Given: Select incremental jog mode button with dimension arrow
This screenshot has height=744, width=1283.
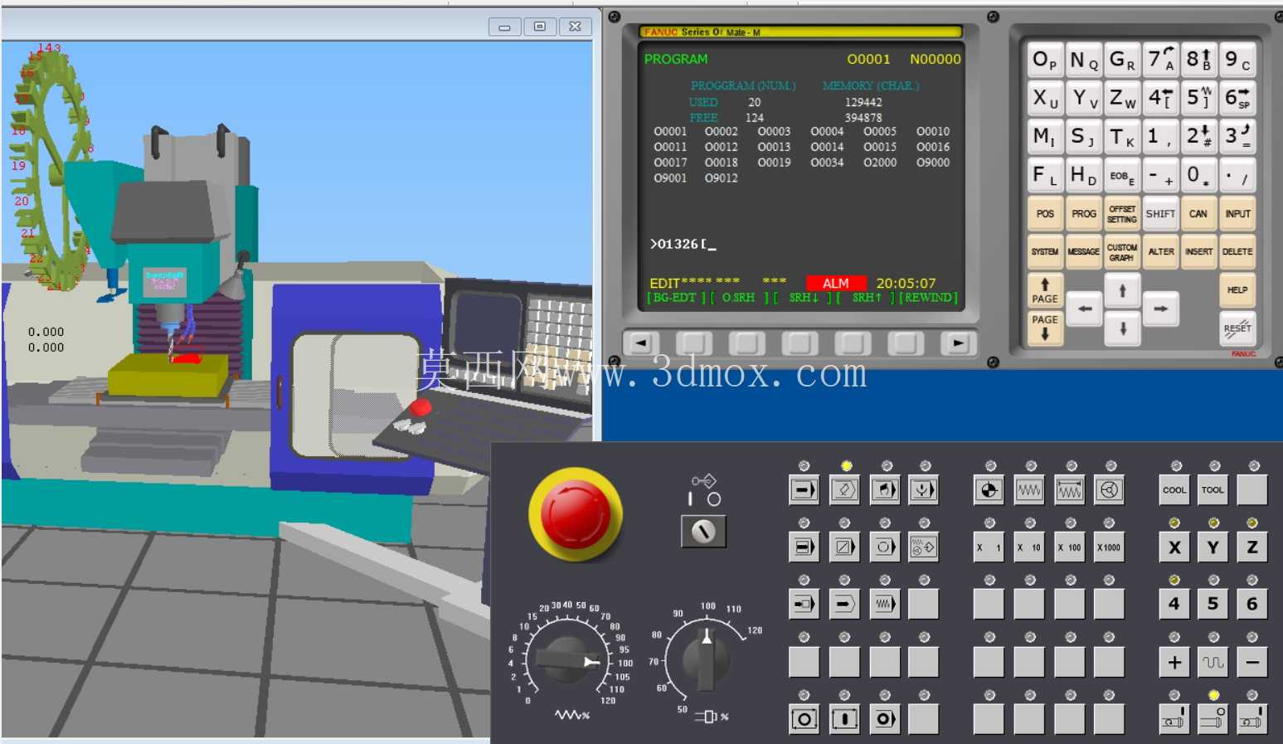Looking at the screenshot, I should (x=1070, y=490).
